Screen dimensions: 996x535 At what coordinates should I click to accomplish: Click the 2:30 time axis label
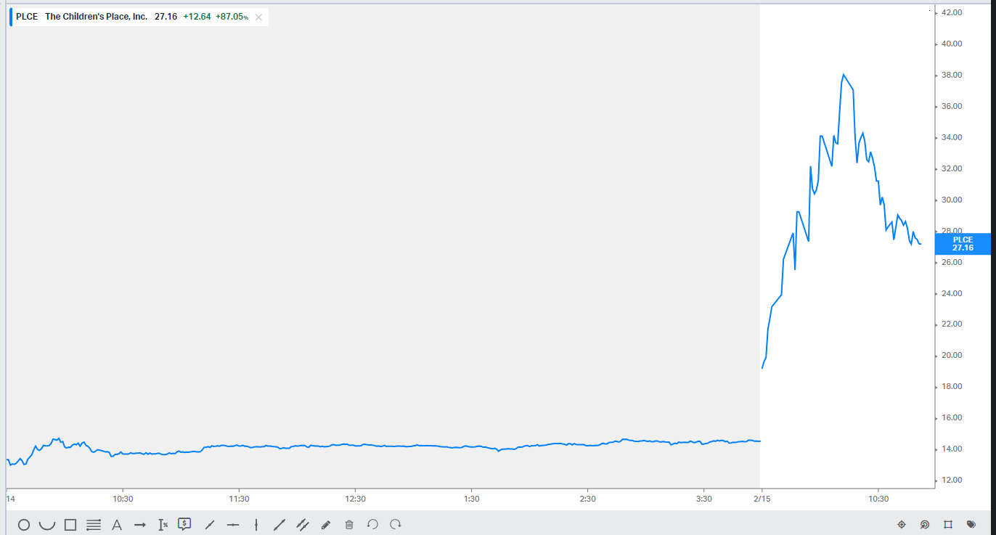coord(587,499)
